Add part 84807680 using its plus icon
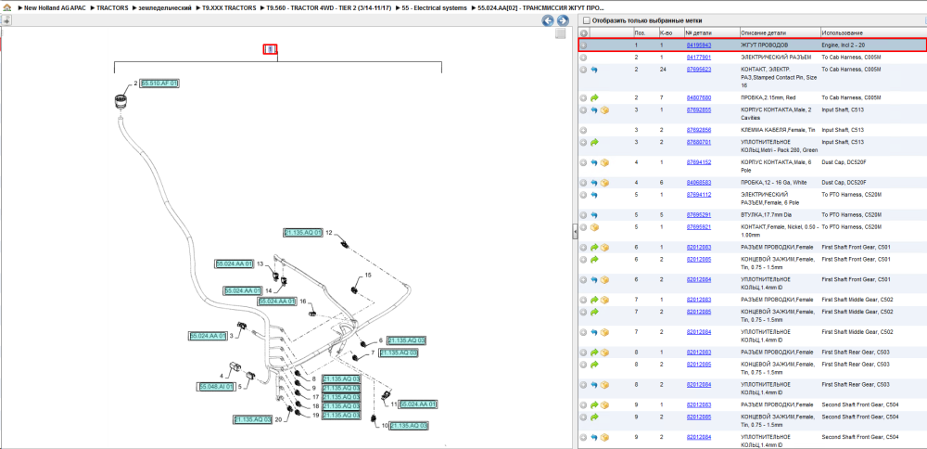The width and height of the screenshot is (927, 449). [x=583, y=97]
